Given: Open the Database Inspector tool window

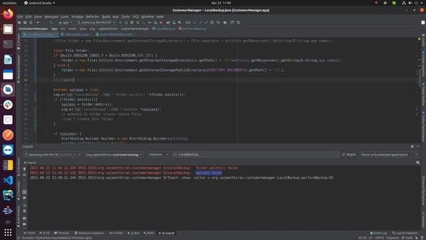Looking at the screenshot, I should pyautogui.click(x=89, y=233).
